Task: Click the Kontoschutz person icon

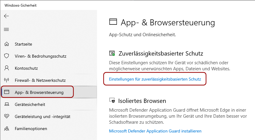Action: tap(7, 68)
